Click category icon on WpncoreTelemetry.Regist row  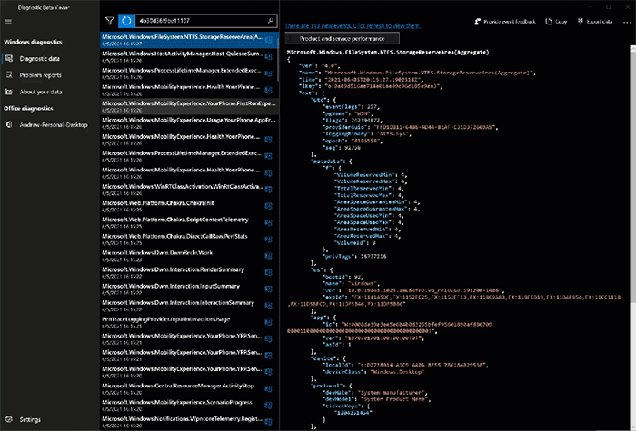point(268,422)
